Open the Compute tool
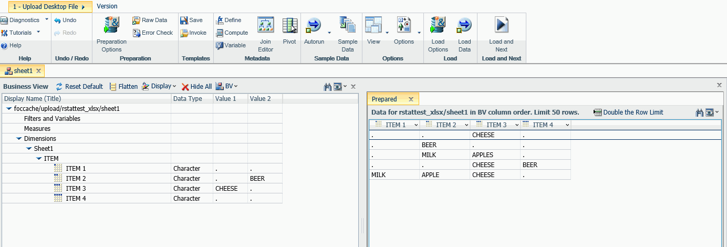Viewport: 727px width, 247px height. [x=232, y=33]
